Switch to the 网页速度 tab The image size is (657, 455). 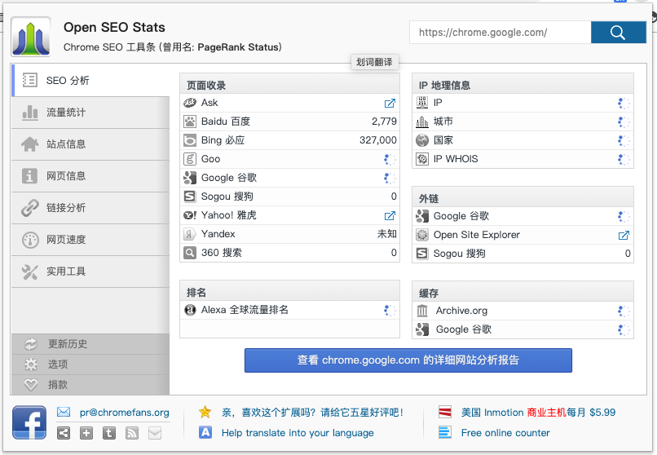click(90, 240)
